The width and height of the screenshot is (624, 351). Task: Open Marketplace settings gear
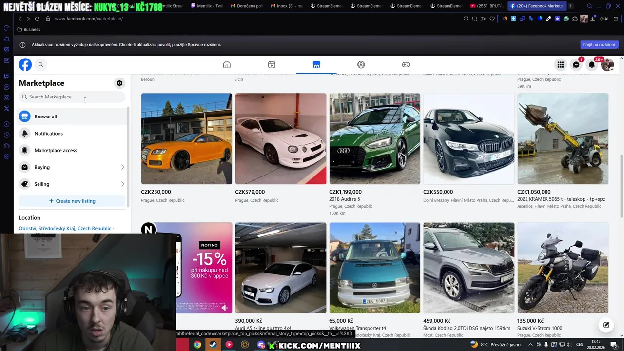pos(119,83)
